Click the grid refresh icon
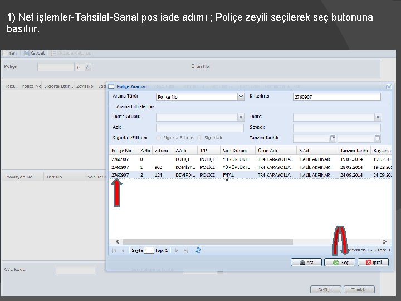 coord(198,250)
